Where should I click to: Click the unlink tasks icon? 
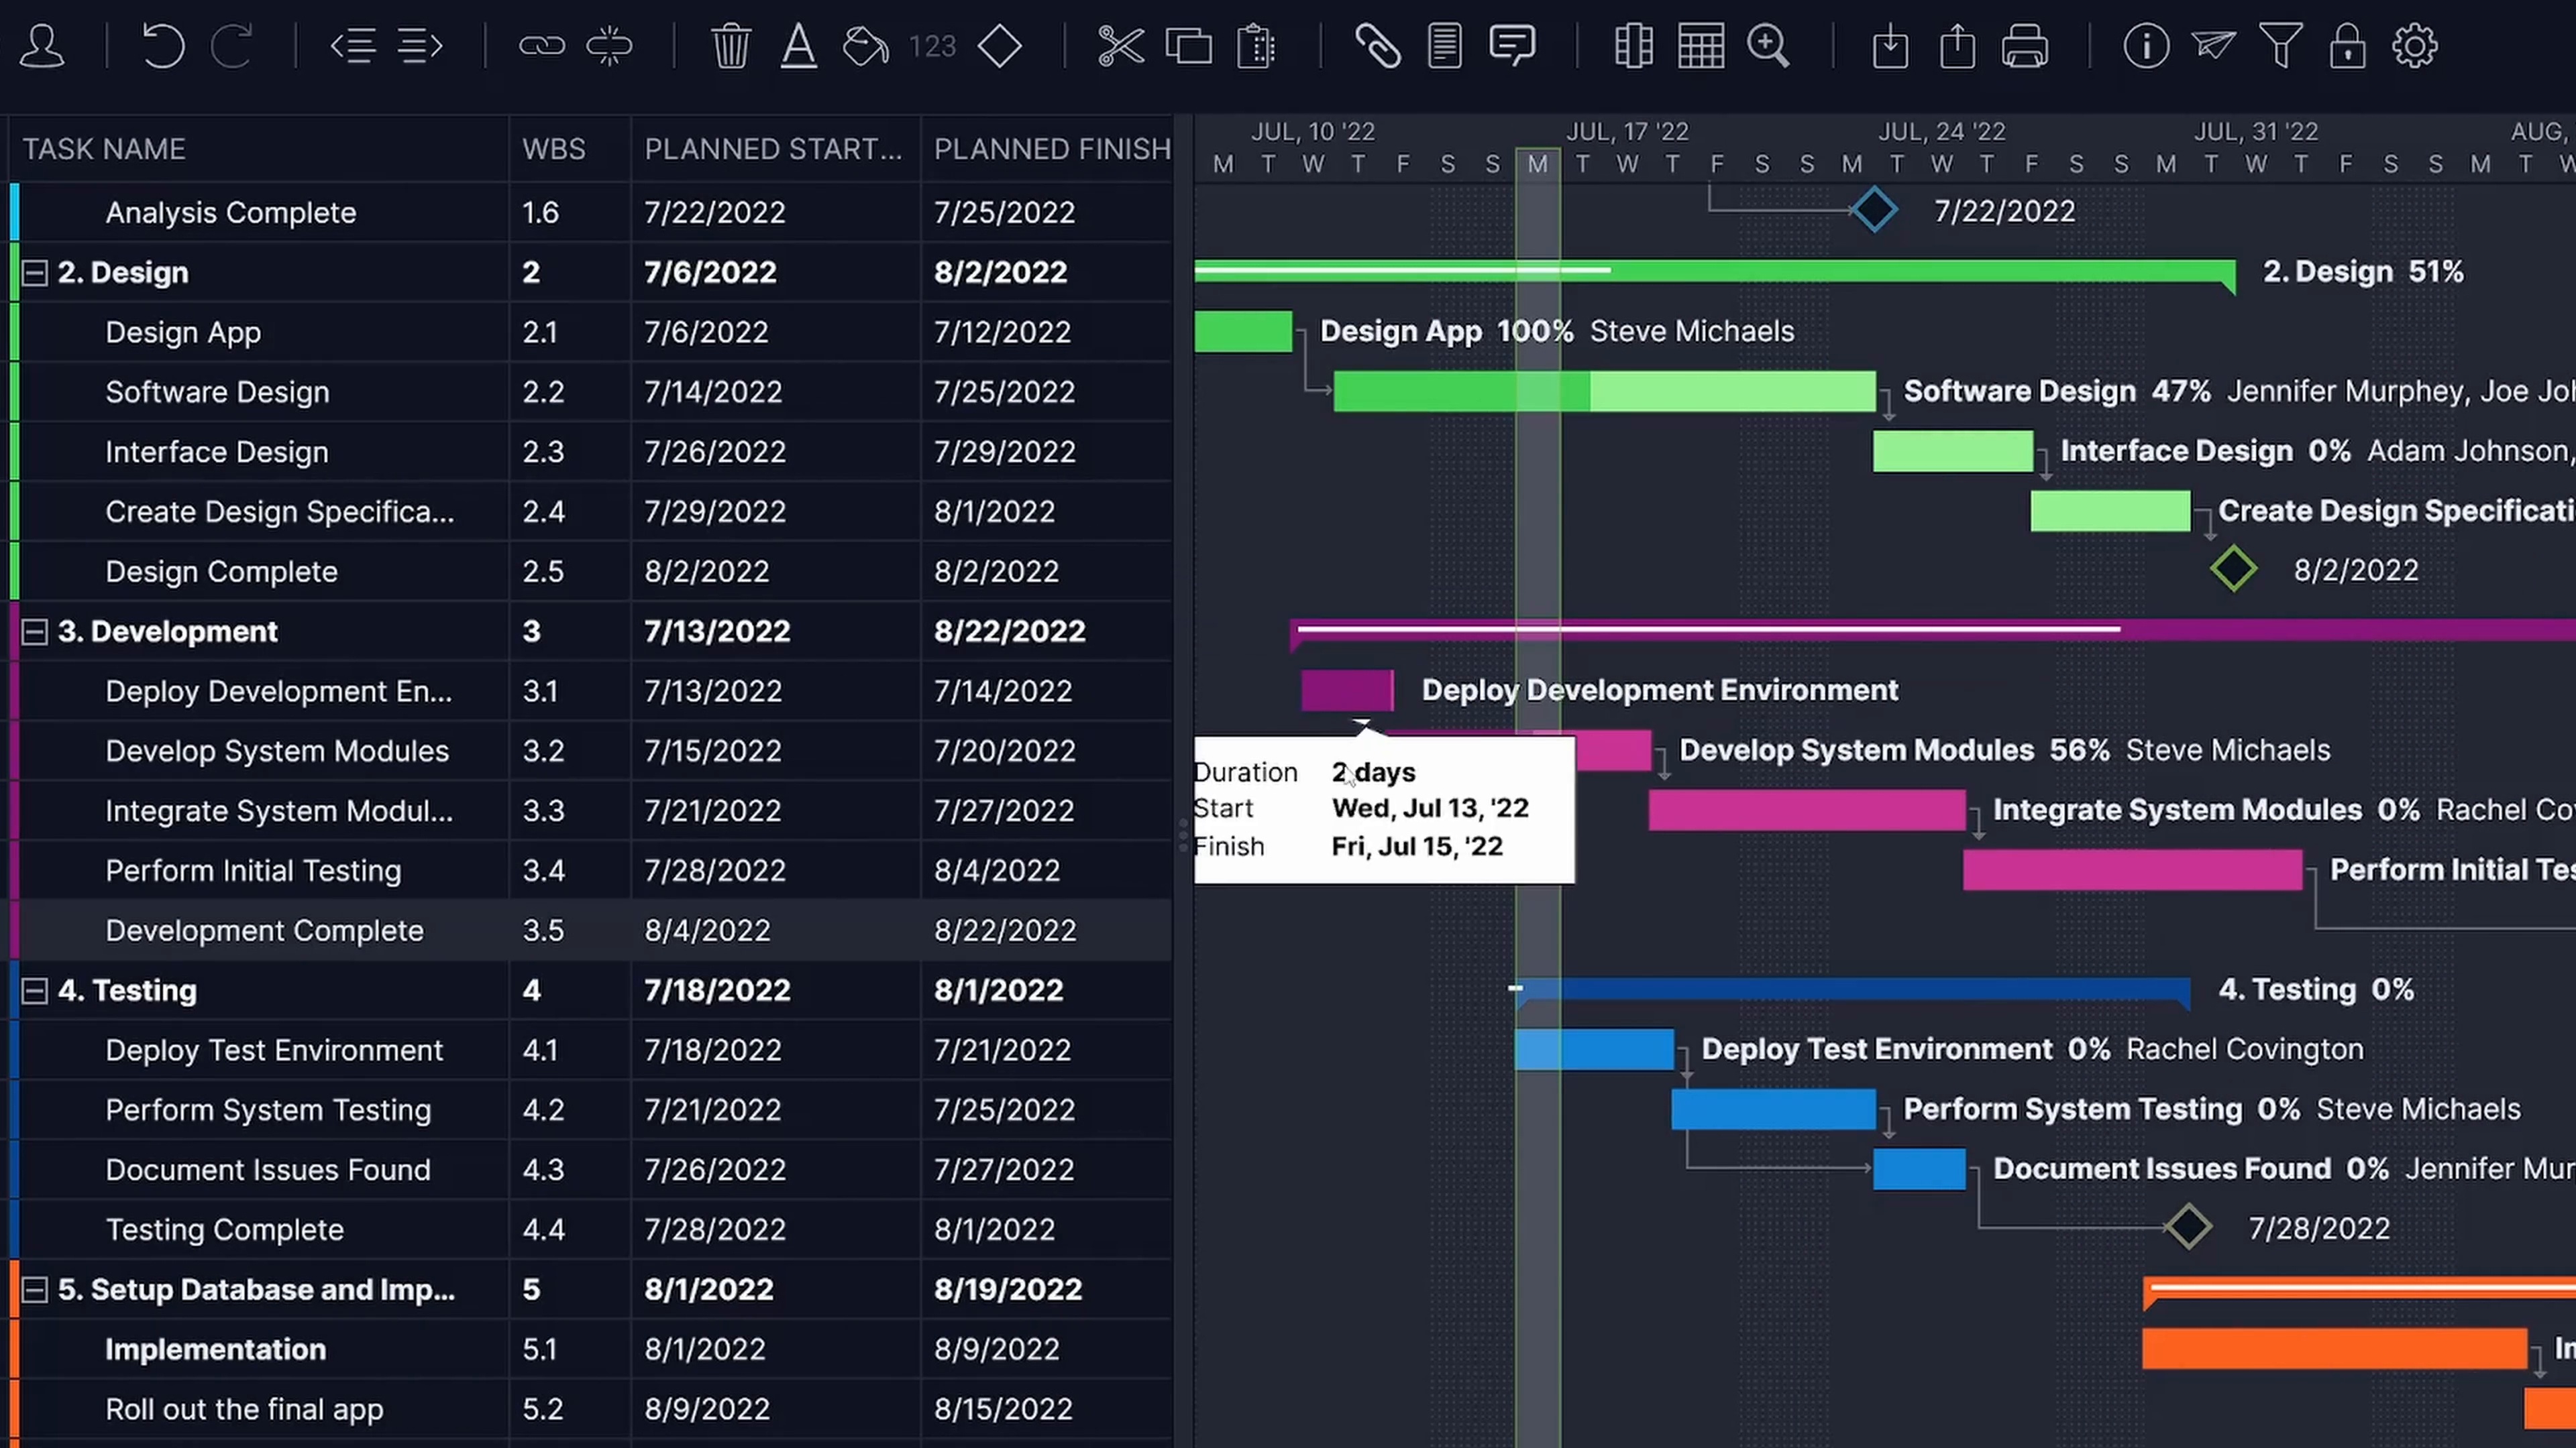(x=609, y=46)
